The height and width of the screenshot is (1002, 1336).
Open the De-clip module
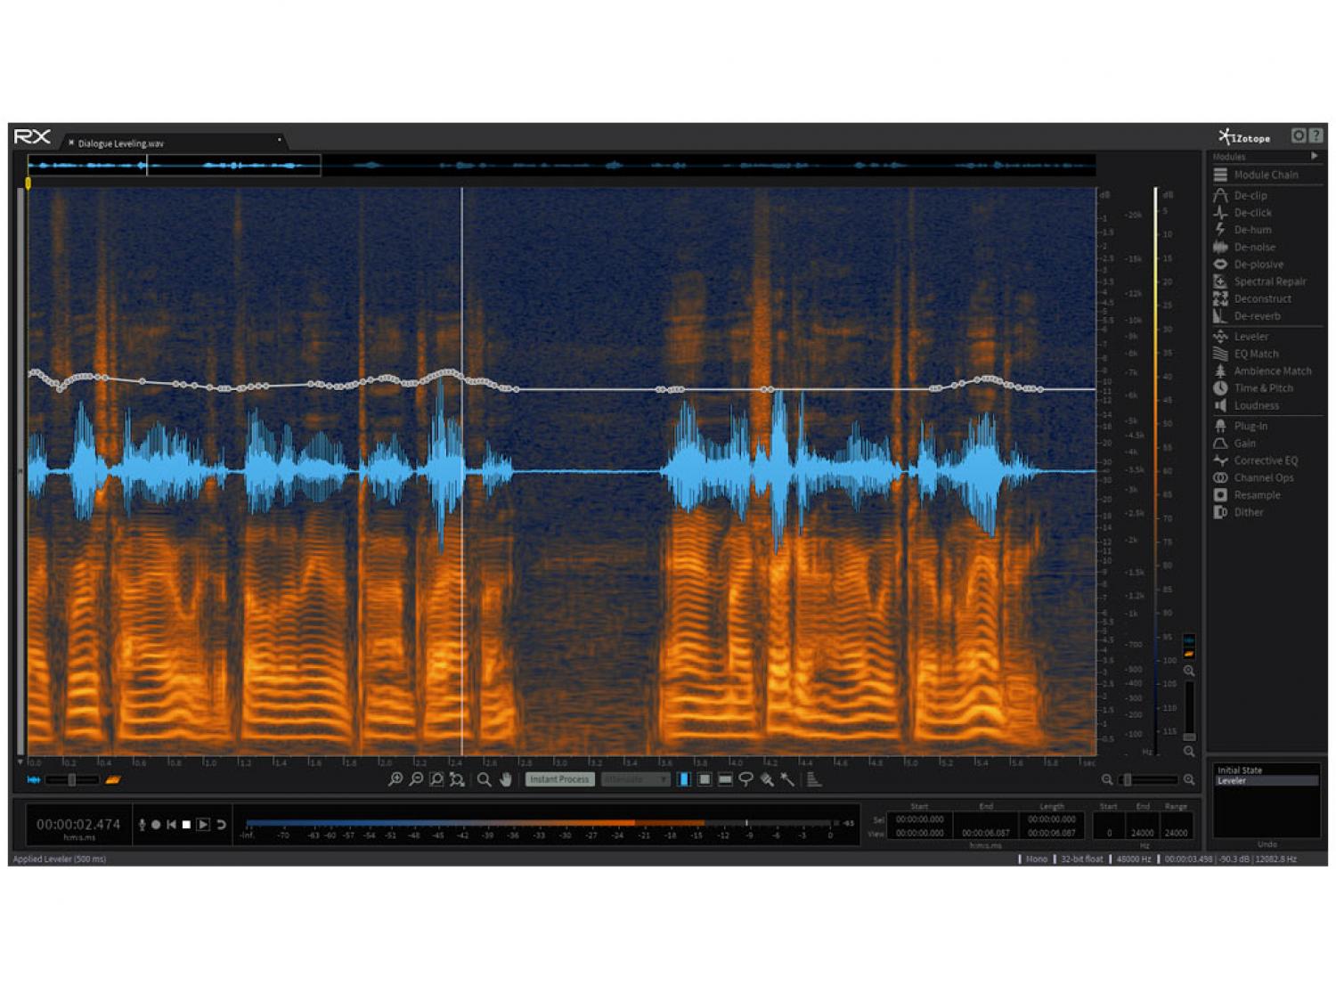coord(1249,195)
